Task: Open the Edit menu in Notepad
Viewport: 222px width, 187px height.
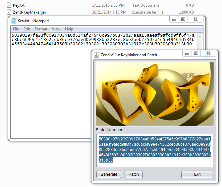Action: tap(27, 29)
